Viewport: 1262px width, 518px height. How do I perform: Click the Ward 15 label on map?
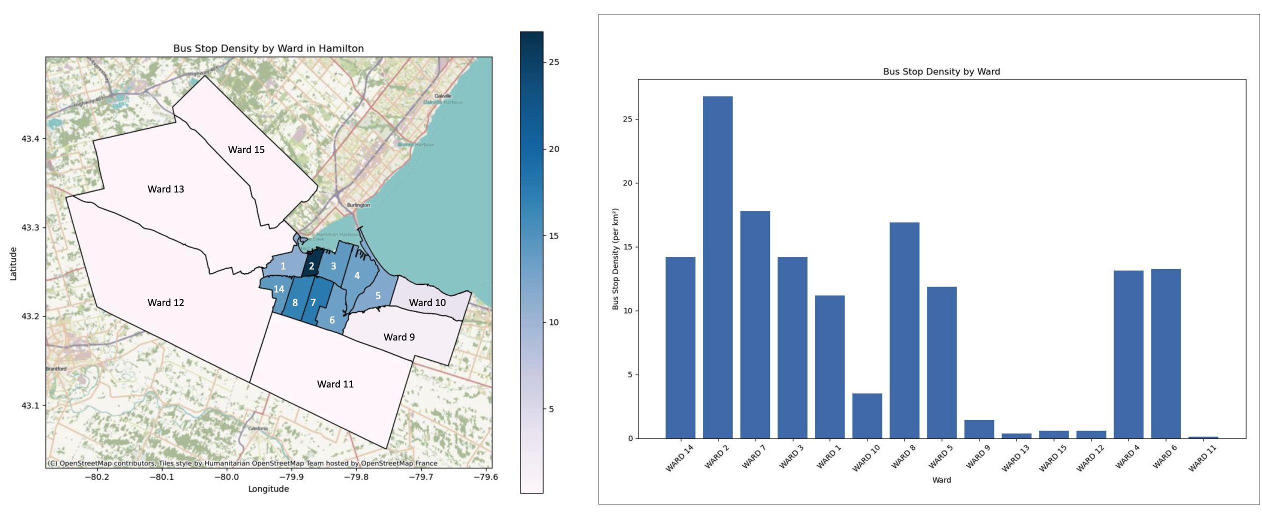pyautogui.click(x=246, y=149)
